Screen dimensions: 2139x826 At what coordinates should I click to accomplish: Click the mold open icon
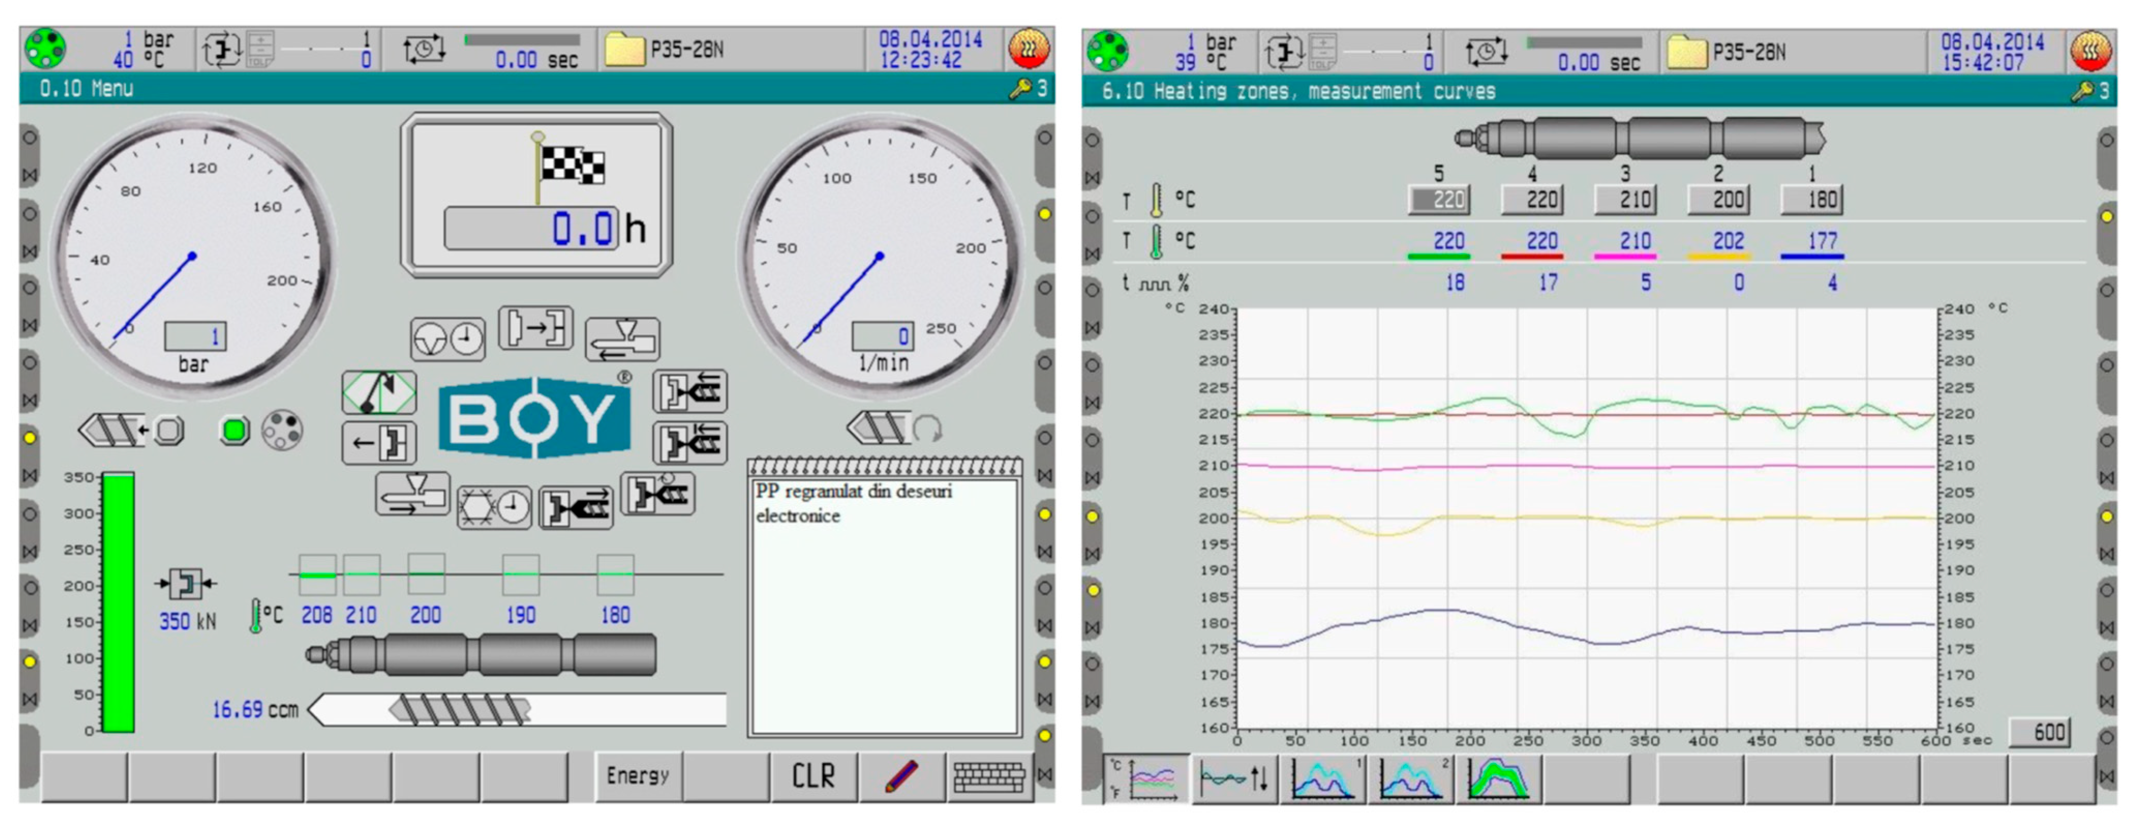[379, 442]
